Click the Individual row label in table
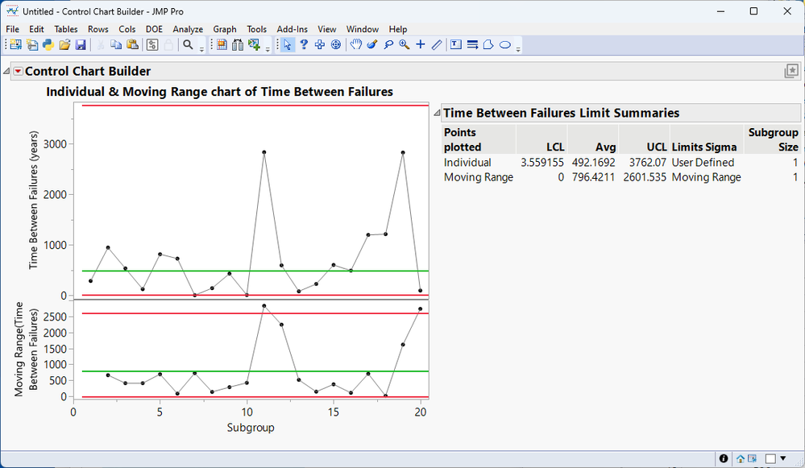This screenshot has height=468, width=805. [x=467, y=163]
